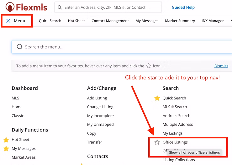Remove Hot Sheet star from favorites
Viewport: 232px width, 165px height.
click(x=6, y=140)
